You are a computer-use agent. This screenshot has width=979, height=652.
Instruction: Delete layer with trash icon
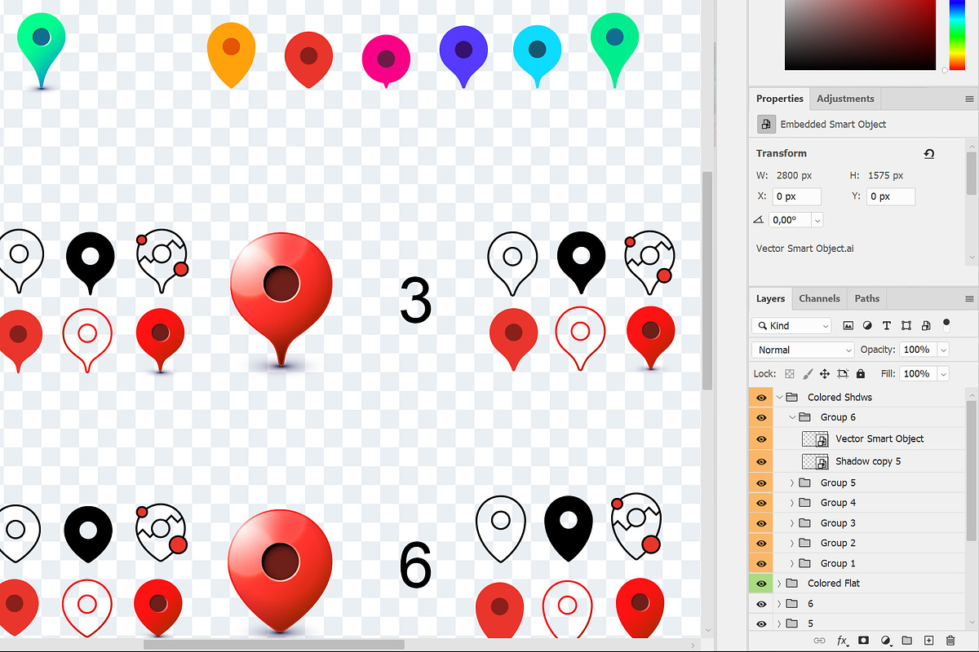950,641
